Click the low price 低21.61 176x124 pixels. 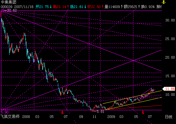click(77, 7)
